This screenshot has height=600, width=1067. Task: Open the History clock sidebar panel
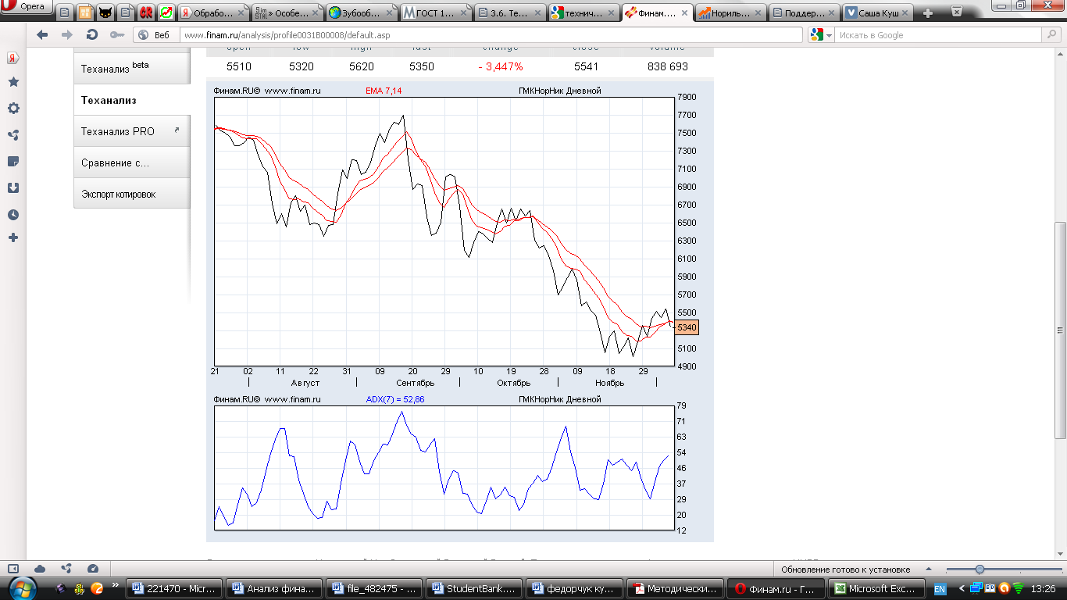pyautogui.click(x=13, y=215)
